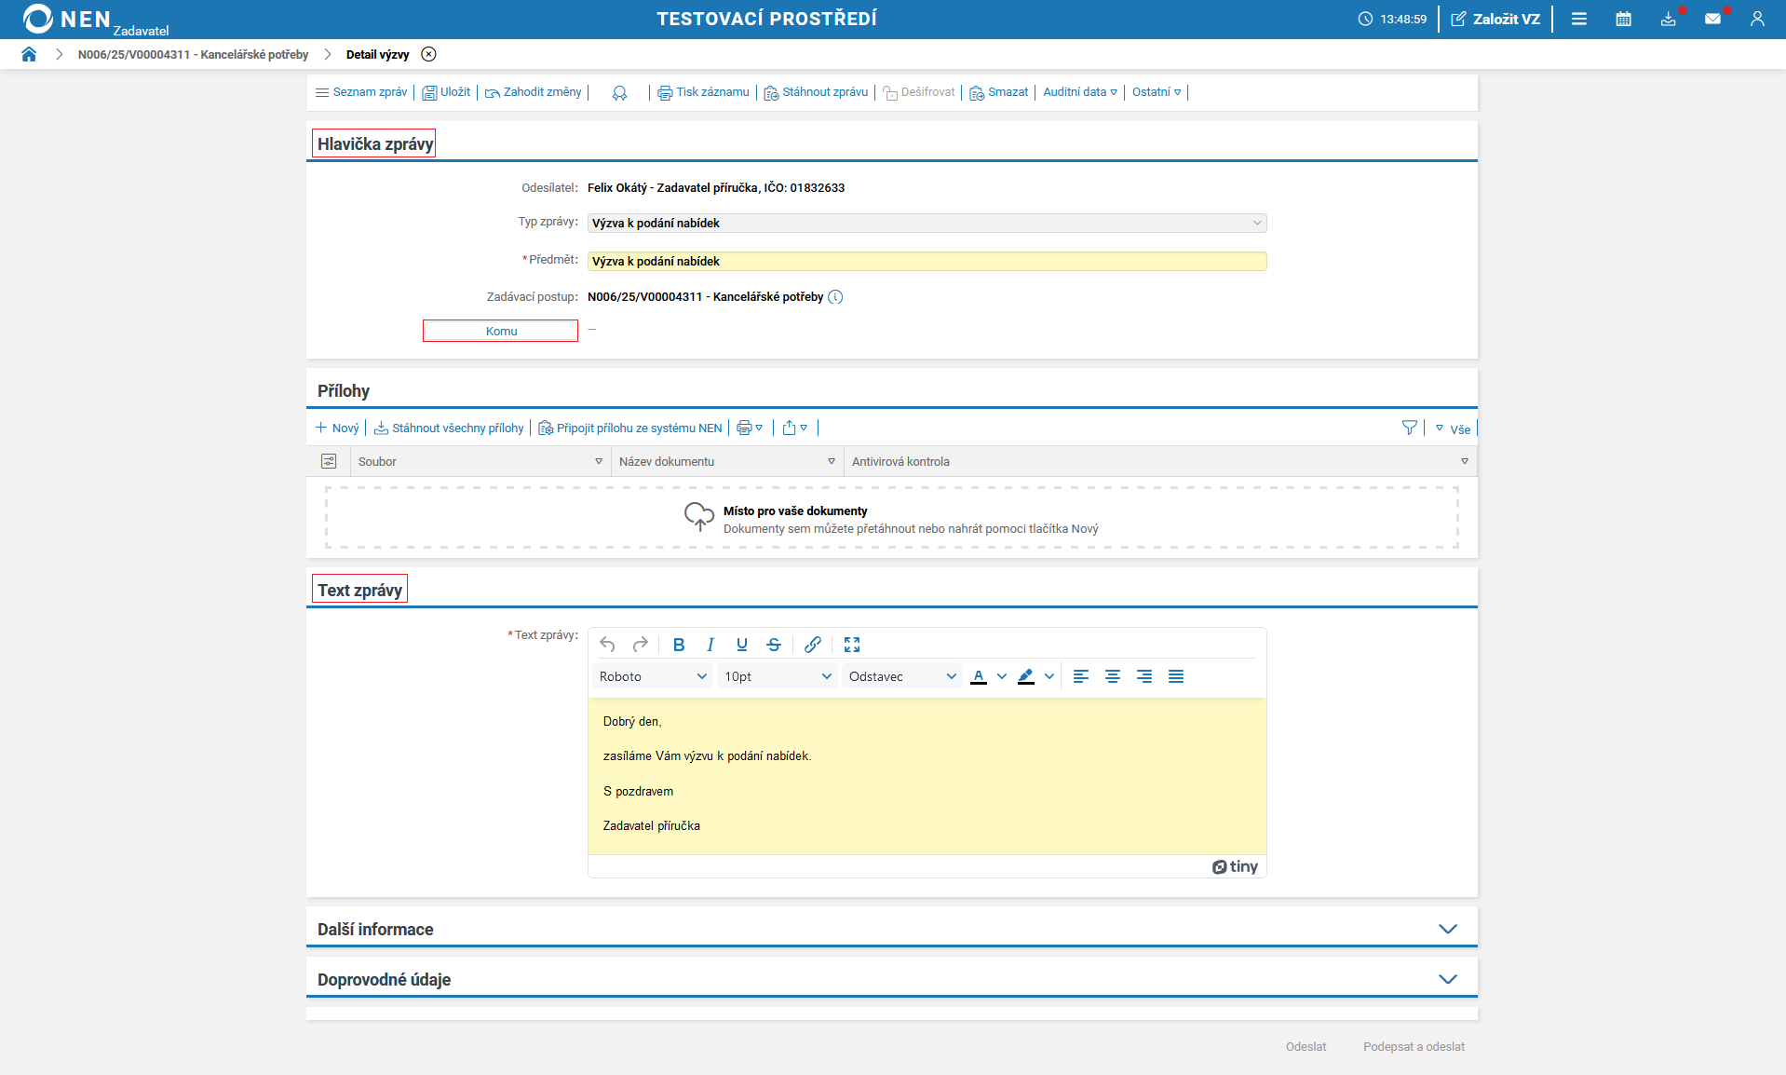Open the messages envelope icon
Image resolution: width=1786 pixels, height=1075 pixels.
(1712, 19)
